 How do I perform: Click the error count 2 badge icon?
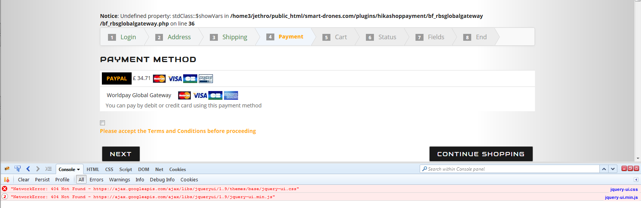coord(5,197)
